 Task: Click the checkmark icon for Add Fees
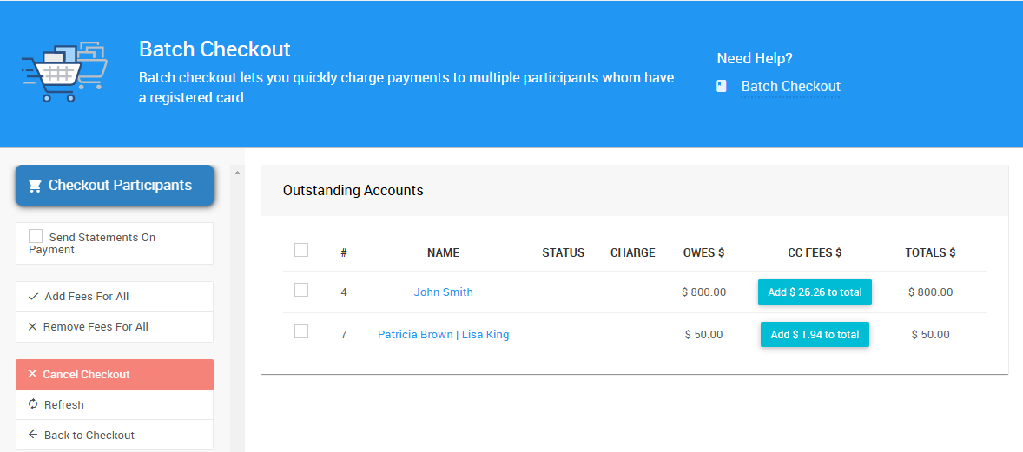[x=33, y=297]
